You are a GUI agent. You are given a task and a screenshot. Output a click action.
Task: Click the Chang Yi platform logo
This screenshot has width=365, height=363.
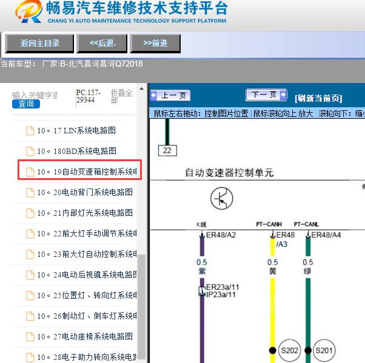pyautogui.click(x=29, y=12)
